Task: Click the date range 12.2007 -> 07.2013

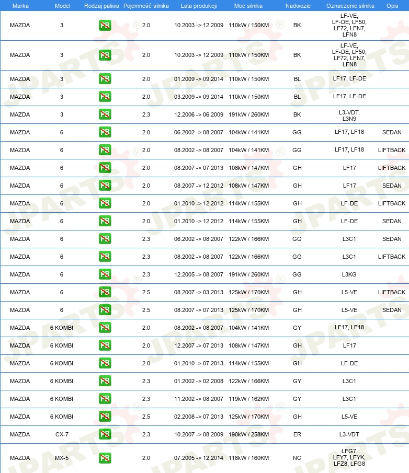Action: pos(199,345)
